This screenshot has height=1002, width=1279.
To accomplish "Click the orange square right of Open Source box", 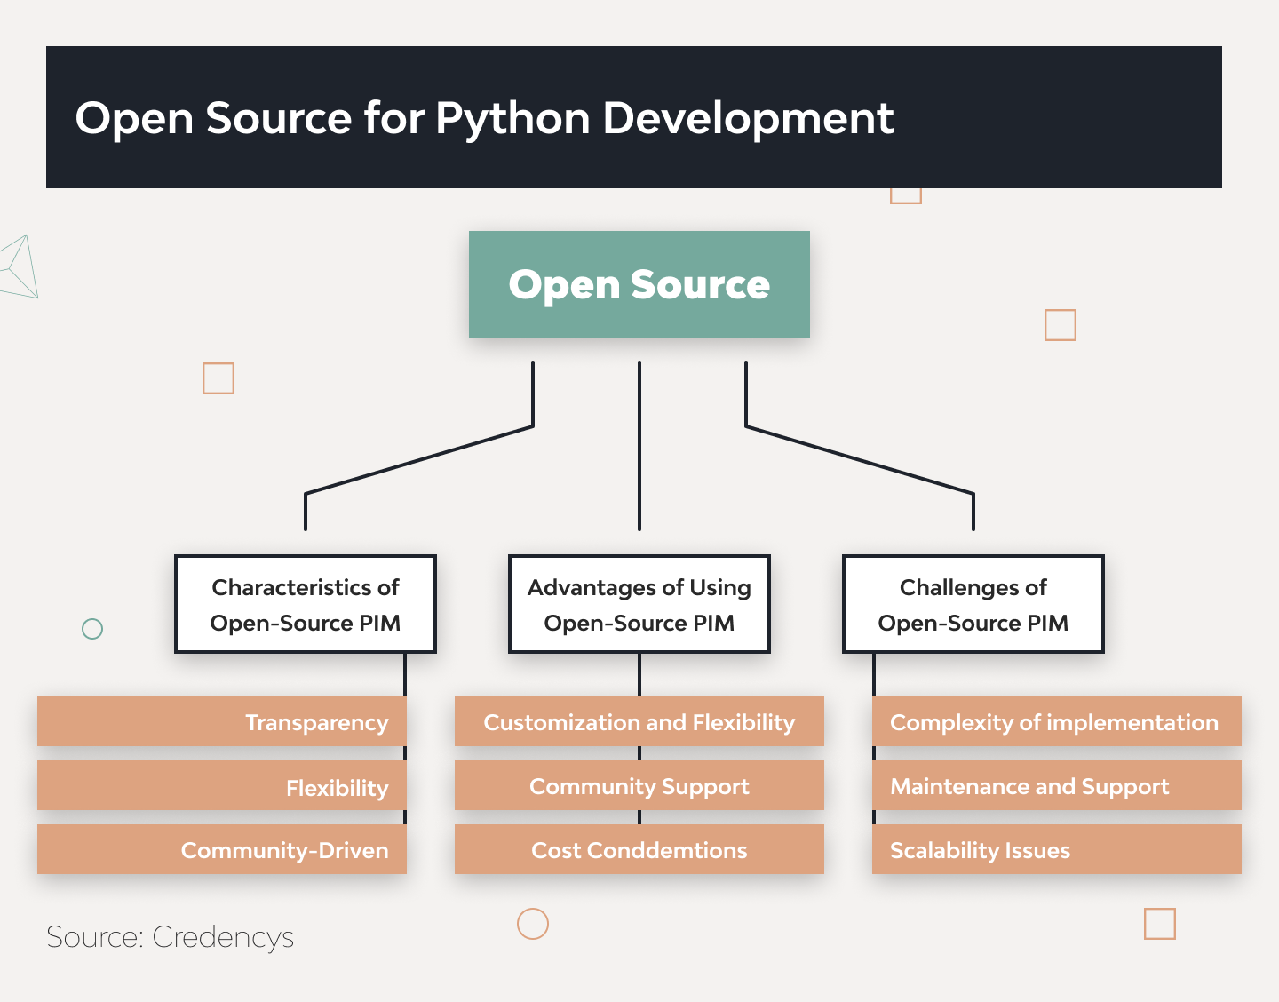I will 1060,325.
